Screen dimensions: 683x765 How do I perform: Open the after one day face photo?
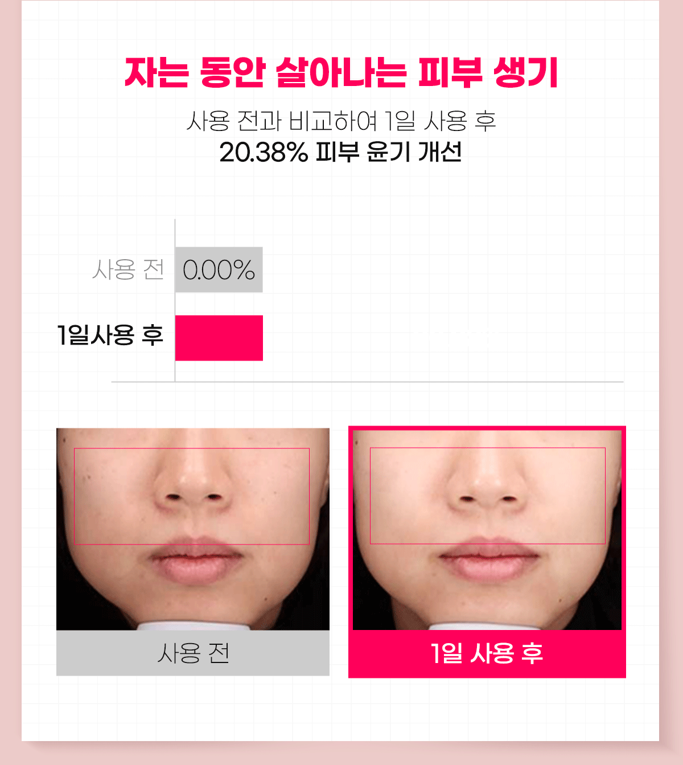pyautogui.click(x=487, y=530)
